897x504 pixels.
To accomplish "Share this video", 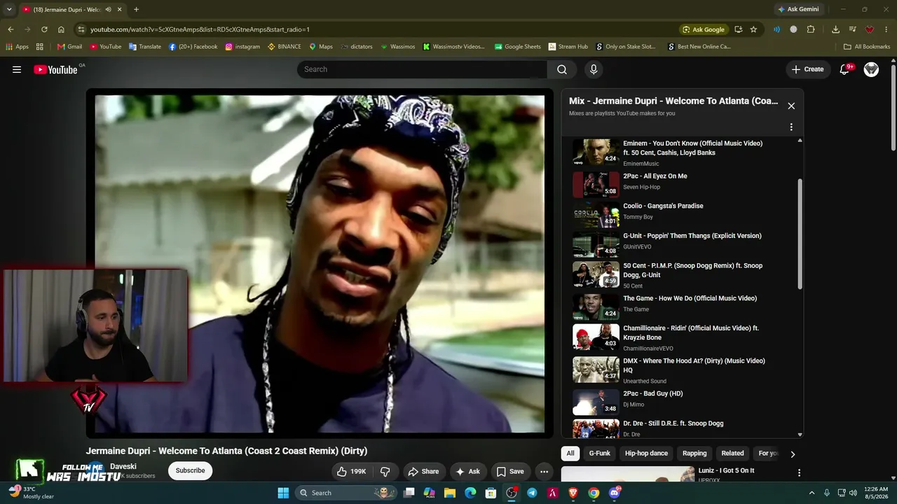I will (423, 471).
